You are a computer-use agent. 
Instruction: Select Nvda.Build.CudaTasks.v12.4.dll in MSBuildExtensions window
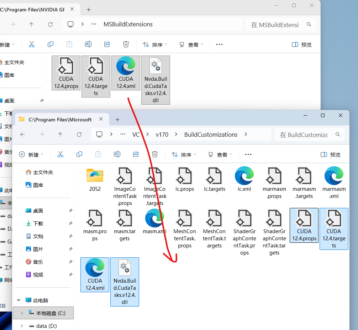pos(156,80)
